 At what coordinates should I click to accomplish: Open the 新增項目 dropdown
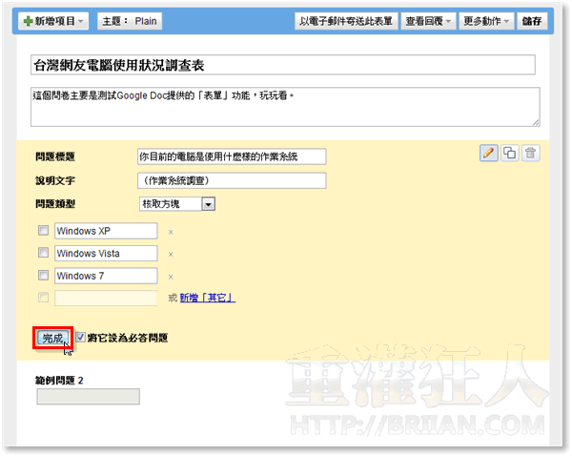53,21
